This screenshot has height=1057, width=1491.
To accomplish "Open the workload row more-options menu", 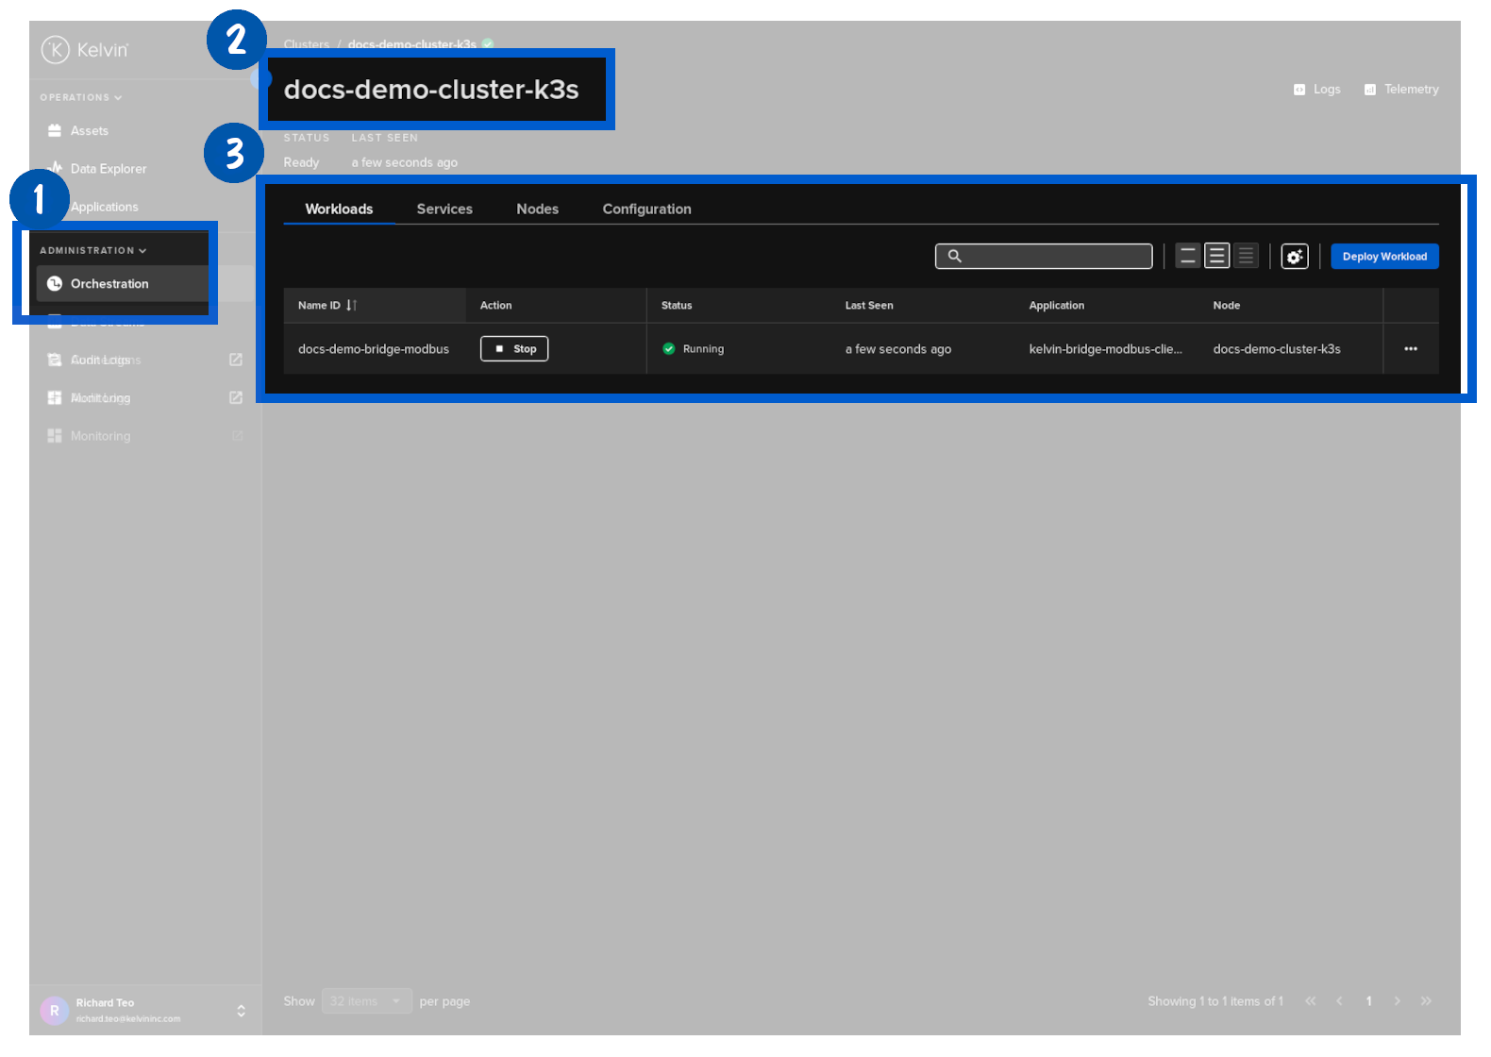I will pyautogui.click(x=1410, y=349).
